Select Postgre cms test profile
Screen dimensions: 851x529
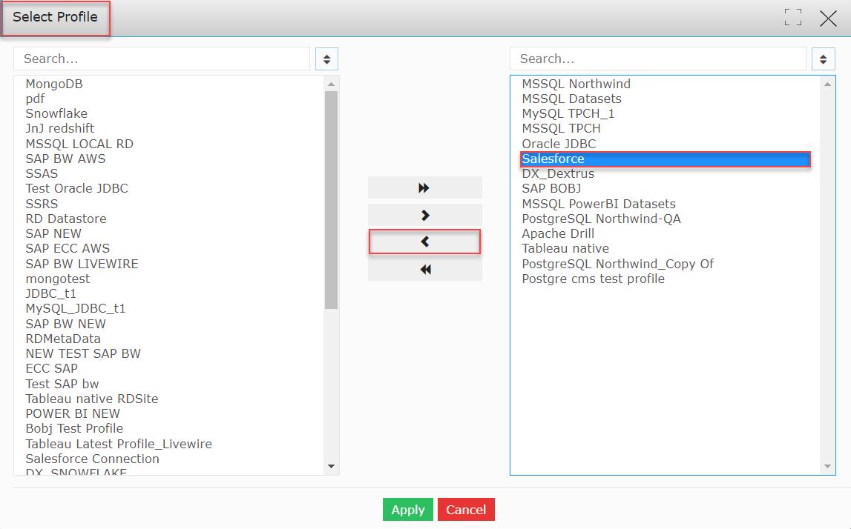click(593, 279)
